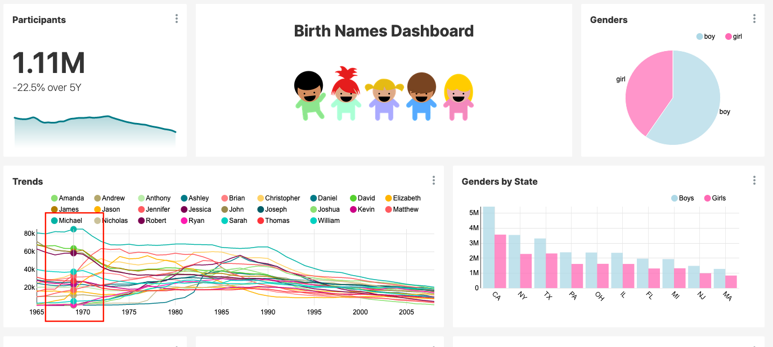This screenshot has height=347, width=773.
Task: Toggle the Robert legend entry
Action: [x=152, y=221]
